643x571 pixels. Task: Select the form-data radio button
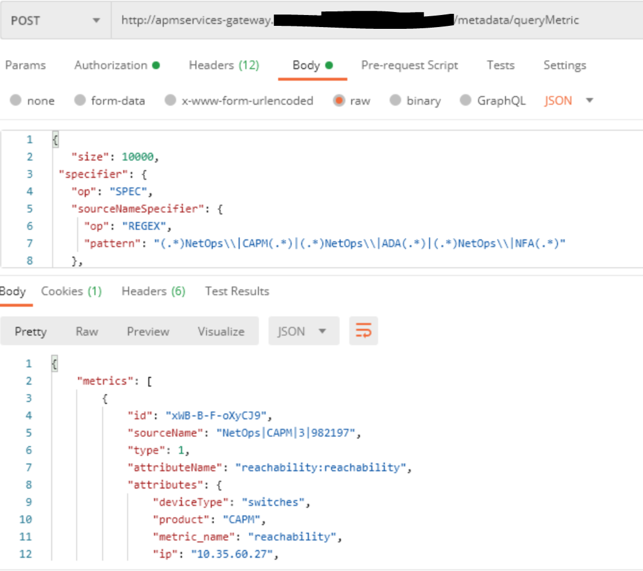pyautogui.click(x=80, y=100)
